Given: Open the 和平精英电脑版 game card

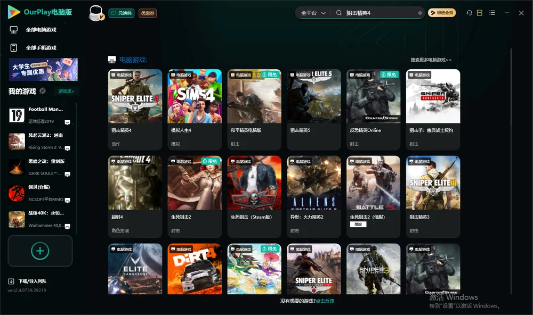Looking at the screenshot, I should [254, 109].
